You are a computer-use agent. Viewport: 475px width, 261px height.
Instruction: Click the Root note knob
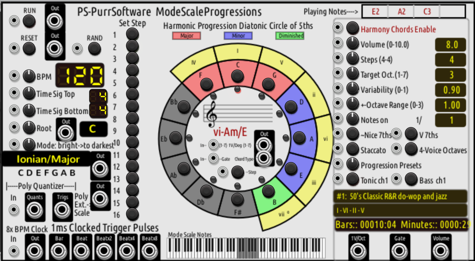(29, 128)
